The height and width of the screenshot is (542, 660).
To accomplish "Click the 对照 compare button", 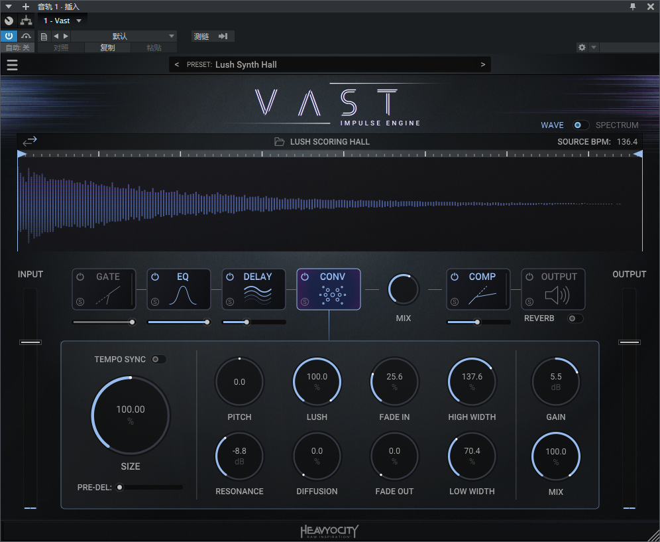I will pos(61,48).
